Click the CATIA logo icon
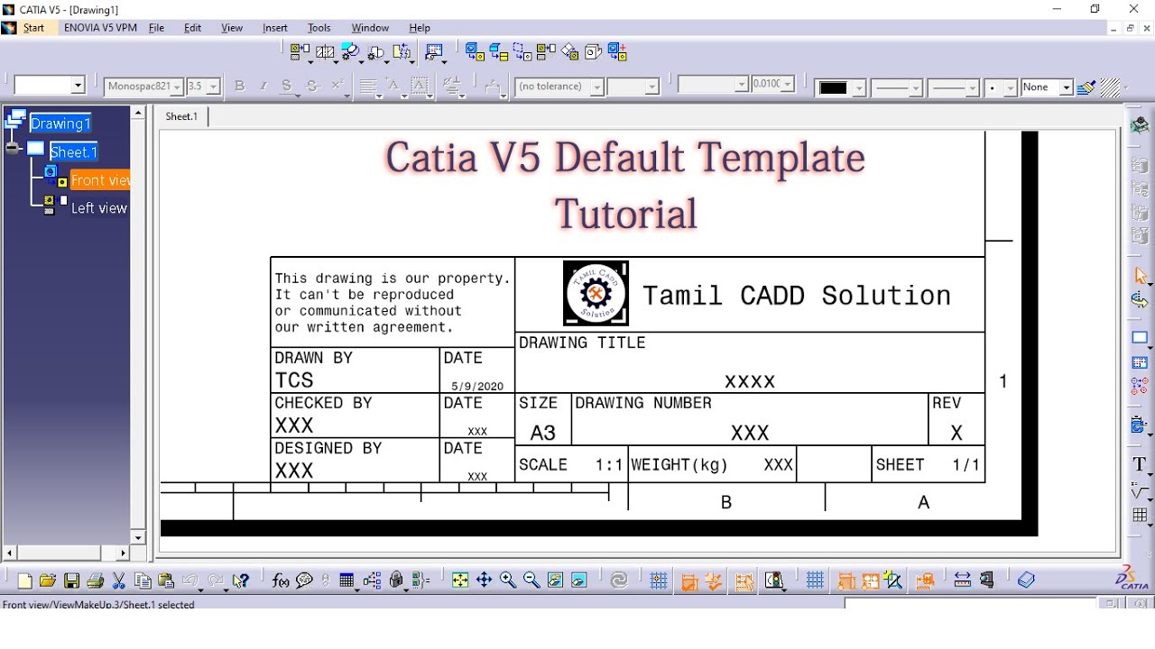Image resolution: width=1155 pixels, height=649 pixels. 1133,579
